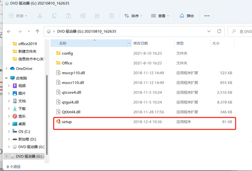Go up one folder level with the up arrow
252x171 pixels.
[x=37, y=31]
